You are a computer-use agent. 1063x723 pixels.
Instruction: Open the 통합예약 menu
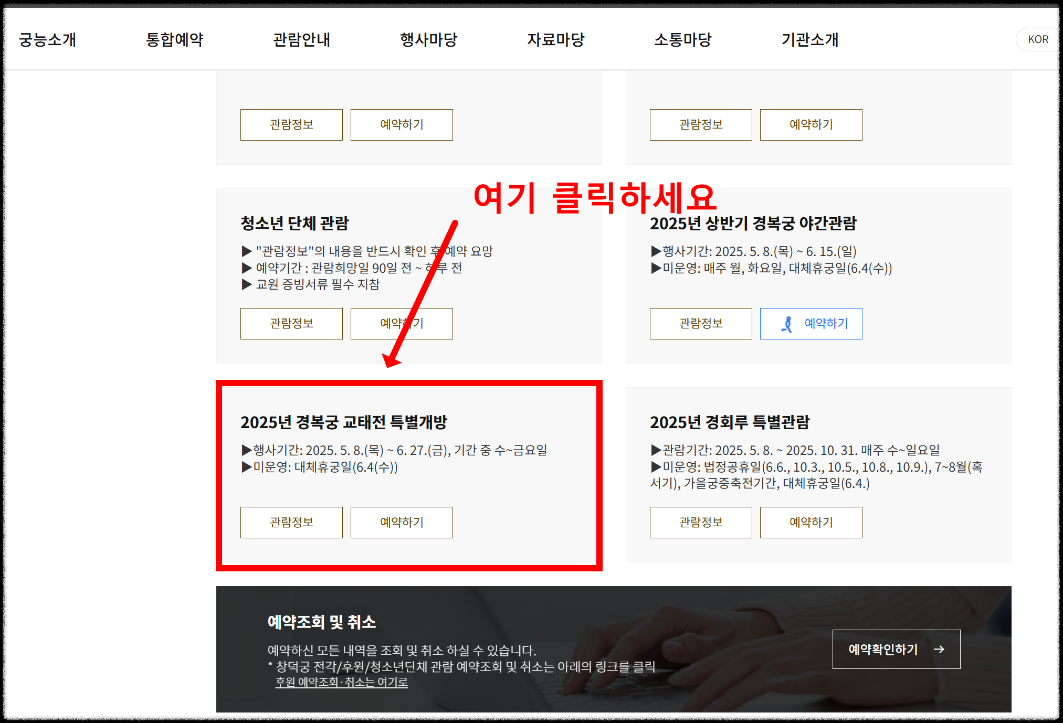[175, 39]
